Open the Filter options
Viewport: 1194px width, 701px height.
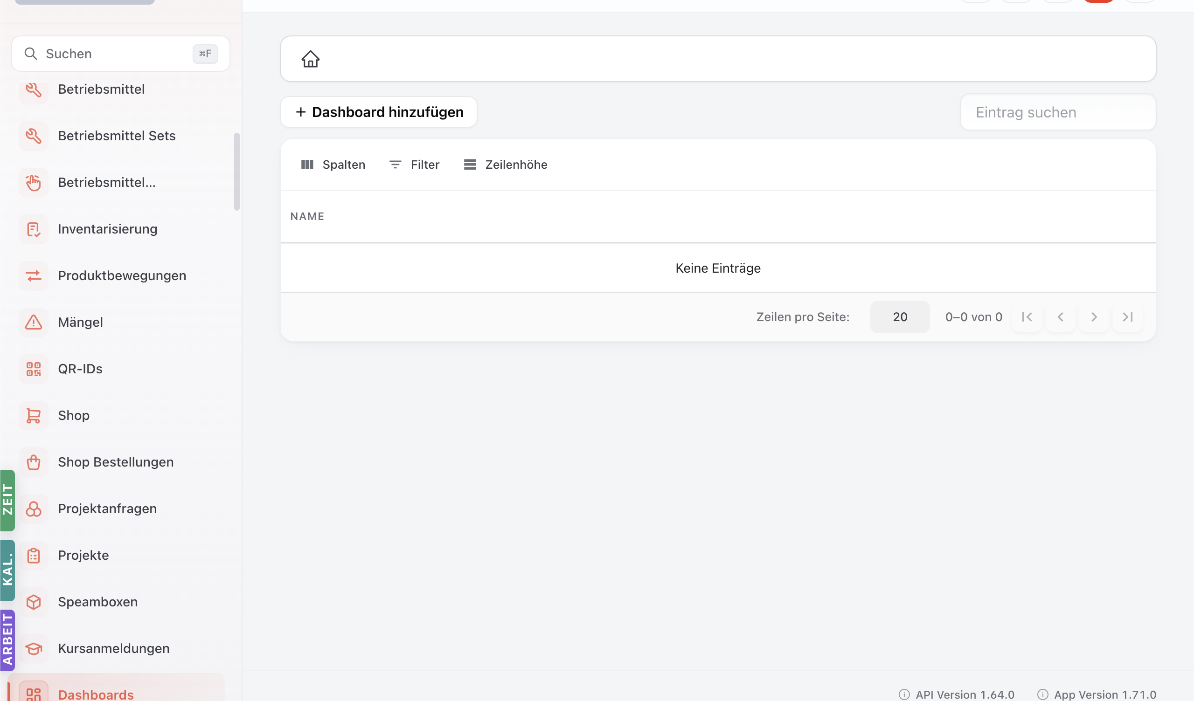click(x=414, y=165)
